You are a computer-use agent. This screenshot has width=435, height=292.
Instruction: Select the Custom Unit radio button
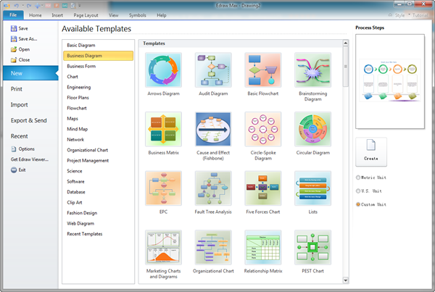[x=359, y=204]
